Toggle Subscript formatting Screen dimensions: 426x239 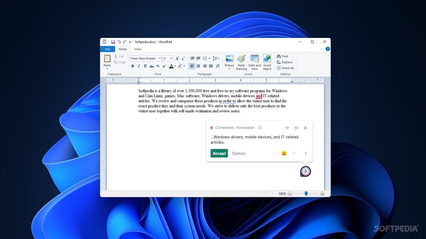click(x=158, y=66)
